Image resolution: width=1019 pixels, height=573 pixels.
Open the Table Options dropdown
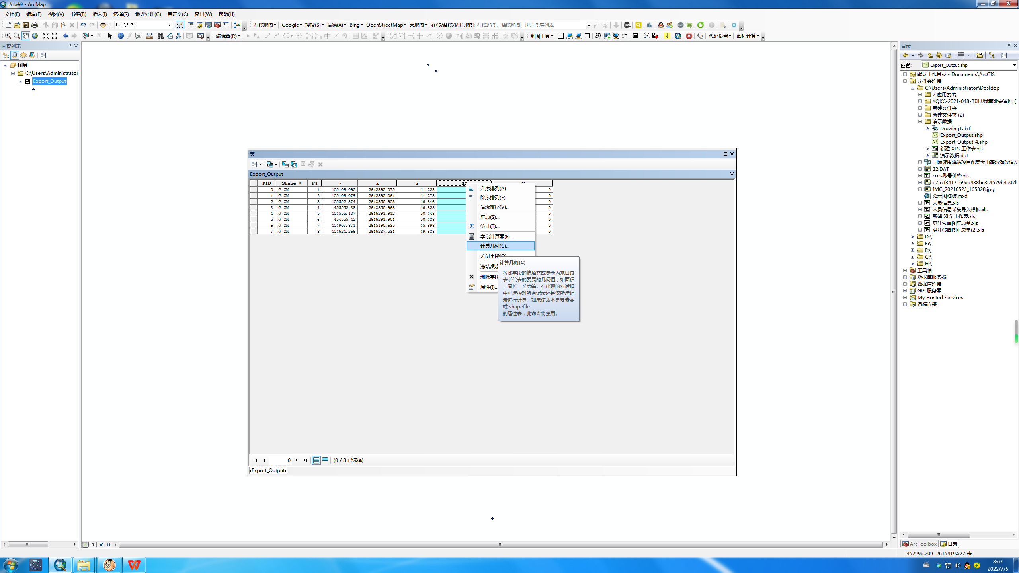point(256,164)
